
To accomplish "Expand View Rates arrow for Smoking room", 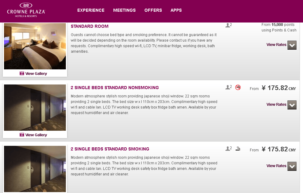I will (292, 166).
